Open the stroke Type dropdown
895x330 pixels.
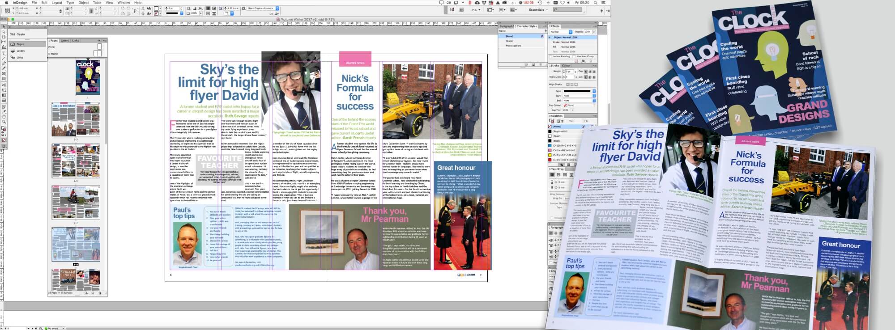[x=580, y=91]
